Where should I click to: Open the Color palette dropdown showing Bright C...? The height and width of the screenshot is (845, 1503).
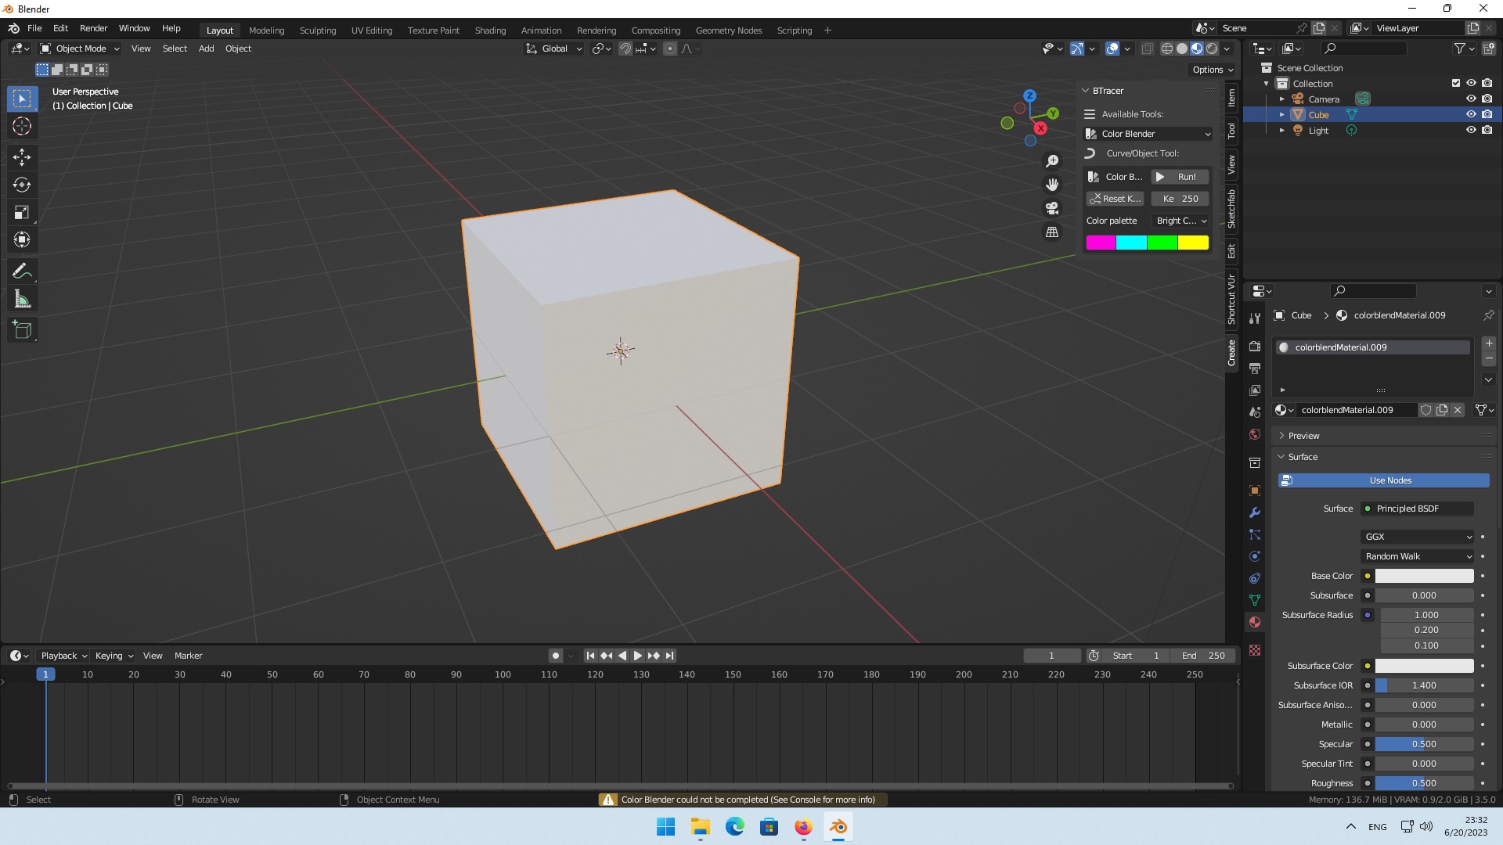click(x=1180, y=221)
